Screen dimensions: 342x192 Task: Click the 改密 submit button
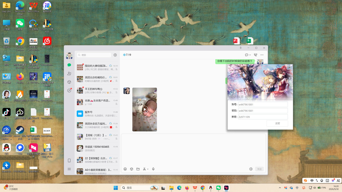pyautogui.click(x=277, y=123)
